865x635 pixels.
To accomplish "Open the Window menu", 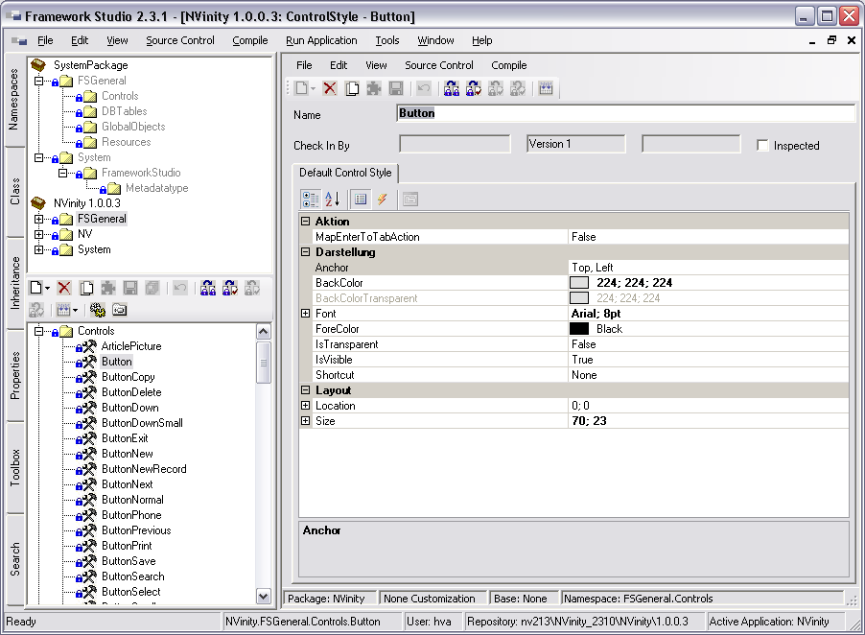I will 435,40.
